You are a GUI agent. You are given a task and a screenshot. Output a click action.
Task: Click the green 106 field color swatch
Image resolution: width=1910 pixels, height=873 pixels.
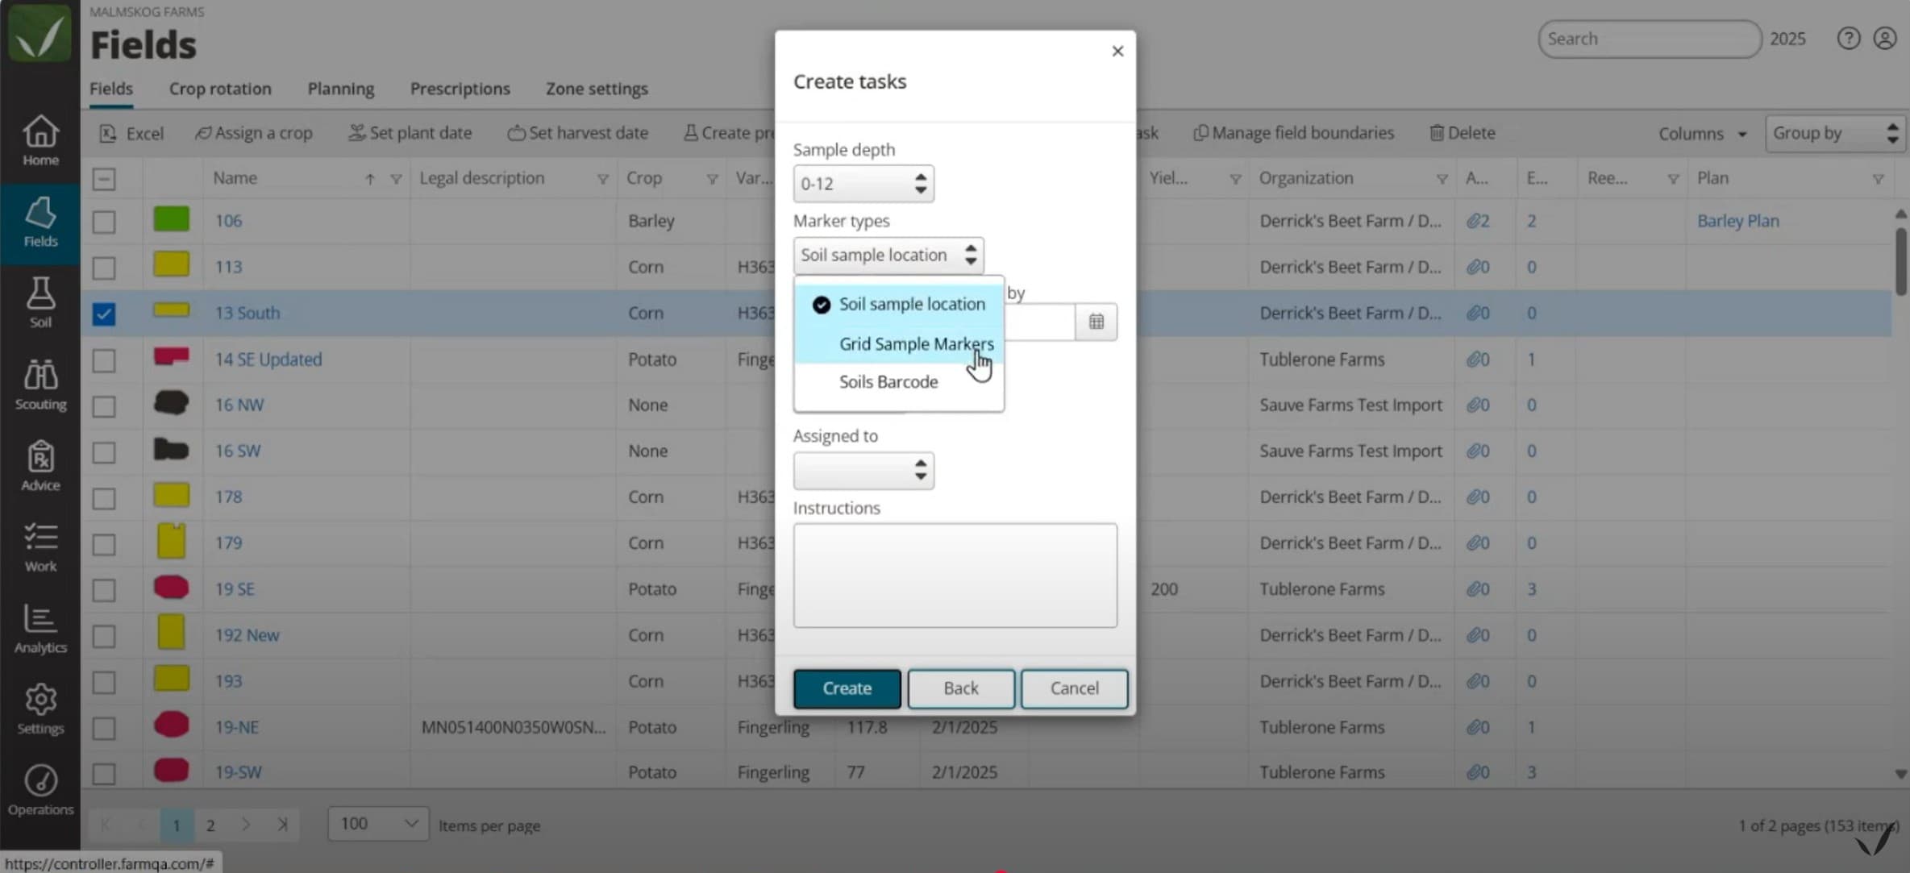tap(171, 219)
